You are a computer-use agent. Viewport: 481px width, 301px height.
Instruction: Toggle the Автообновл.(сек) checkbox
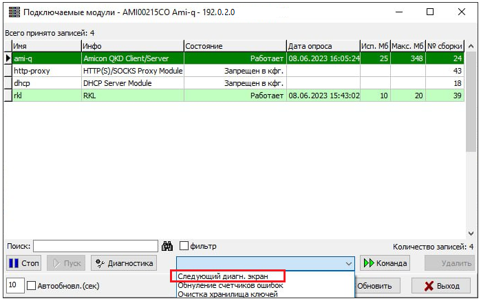pyautogui.click(x=31, y=286)
